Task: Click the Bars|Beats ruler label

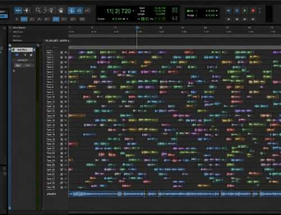Action: (19, 28)
